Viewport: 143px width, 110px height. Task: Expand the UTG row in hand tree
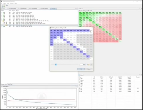pyautogui.click(x=2, y=13)
